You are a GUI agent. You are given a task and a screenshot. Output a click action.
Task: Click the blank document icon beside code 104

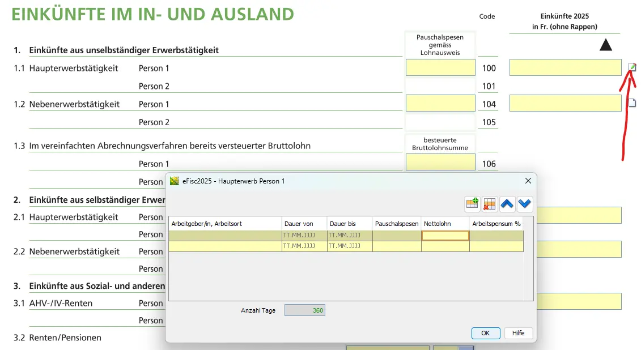tap(632, 102)
